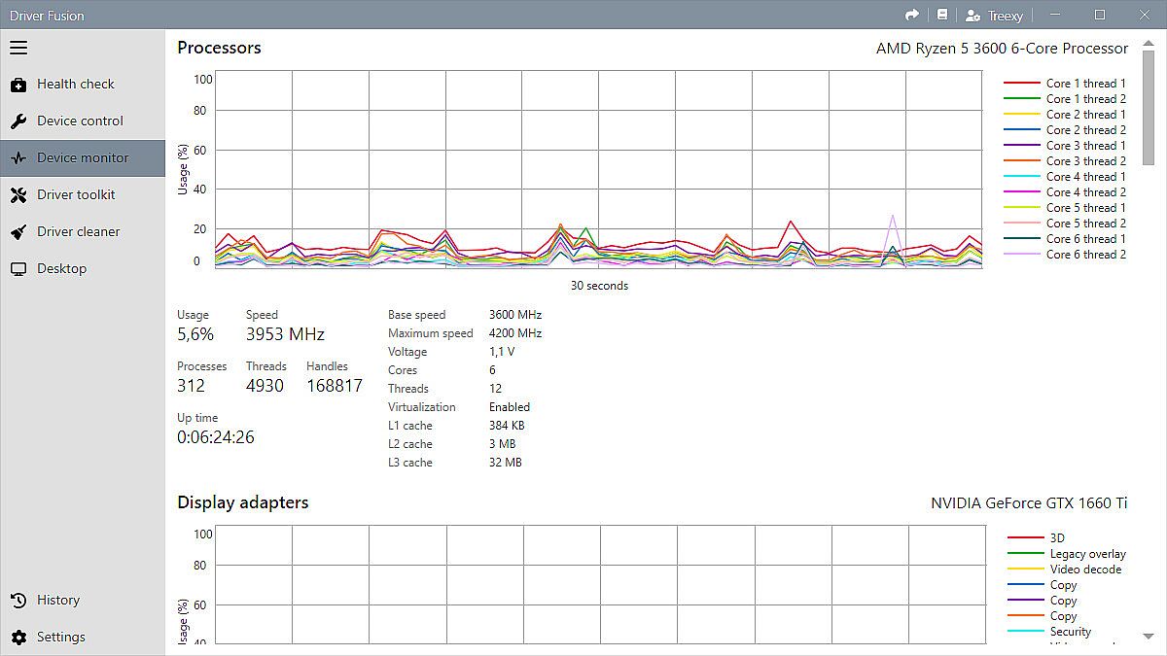Open the Desktop section
Image resolution: width=1167 pixels, height=656 pixels.
(x=83, y=269)
